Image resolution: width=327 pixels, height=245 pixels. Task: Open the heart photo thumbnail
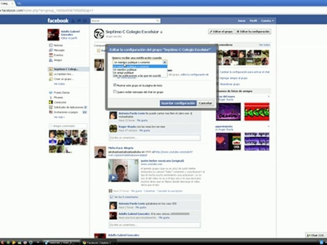[228, 142]
